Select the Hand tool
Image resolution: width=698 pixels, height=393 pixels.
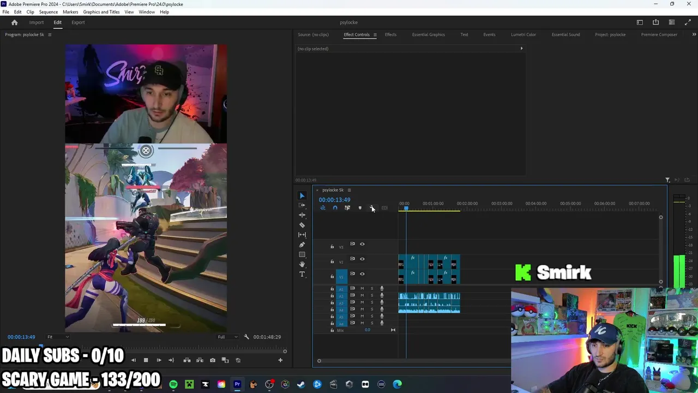[x=302, y=264]
